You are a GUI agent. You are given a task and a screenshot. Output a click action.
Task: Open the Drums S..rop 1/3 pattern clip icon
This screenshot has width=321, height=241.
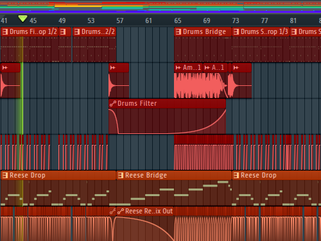coord(236,32)
